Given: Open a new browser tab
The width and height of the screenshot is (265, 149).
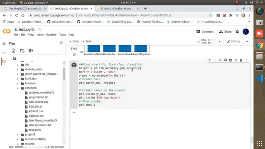Looking at the screenshot, I should tap(145, 8).
